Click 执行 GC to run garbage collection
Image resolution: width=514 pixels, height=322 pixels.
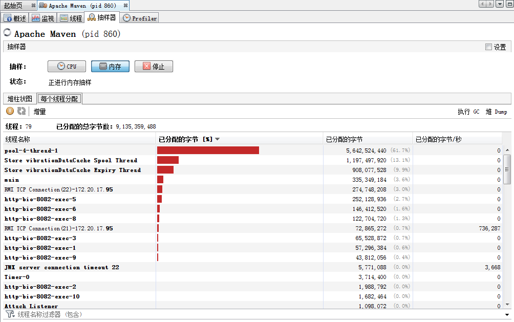tap(468, 112)
